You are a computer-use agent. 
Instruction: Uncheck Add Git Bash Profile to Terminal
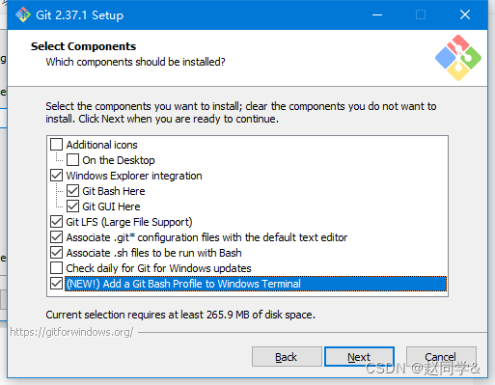[x=57, y=284]
